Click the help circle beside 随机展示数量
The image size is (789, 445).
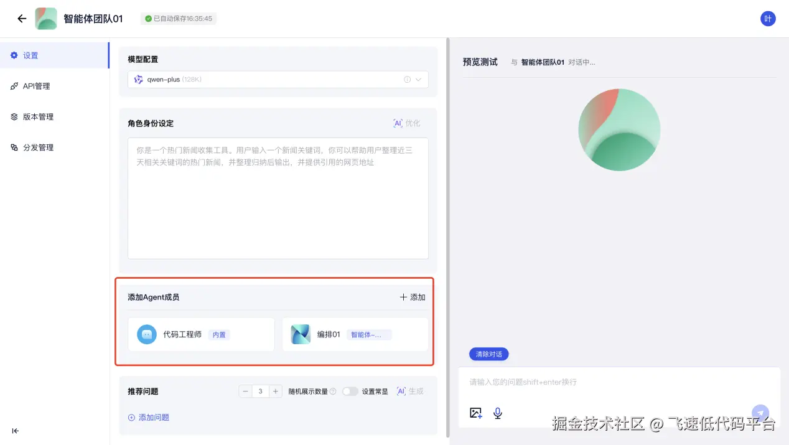(334, 391)
